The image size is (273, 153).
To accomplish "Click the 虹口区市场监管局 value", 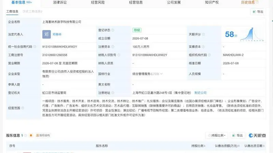I will point(54,93).
